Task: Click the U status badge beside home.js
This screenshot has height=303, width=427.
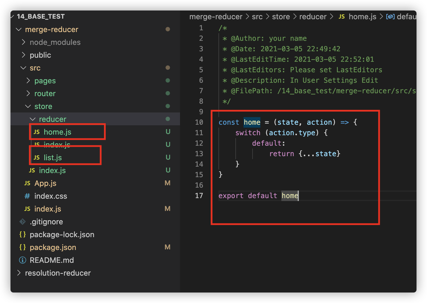Action: click(168, 132)
